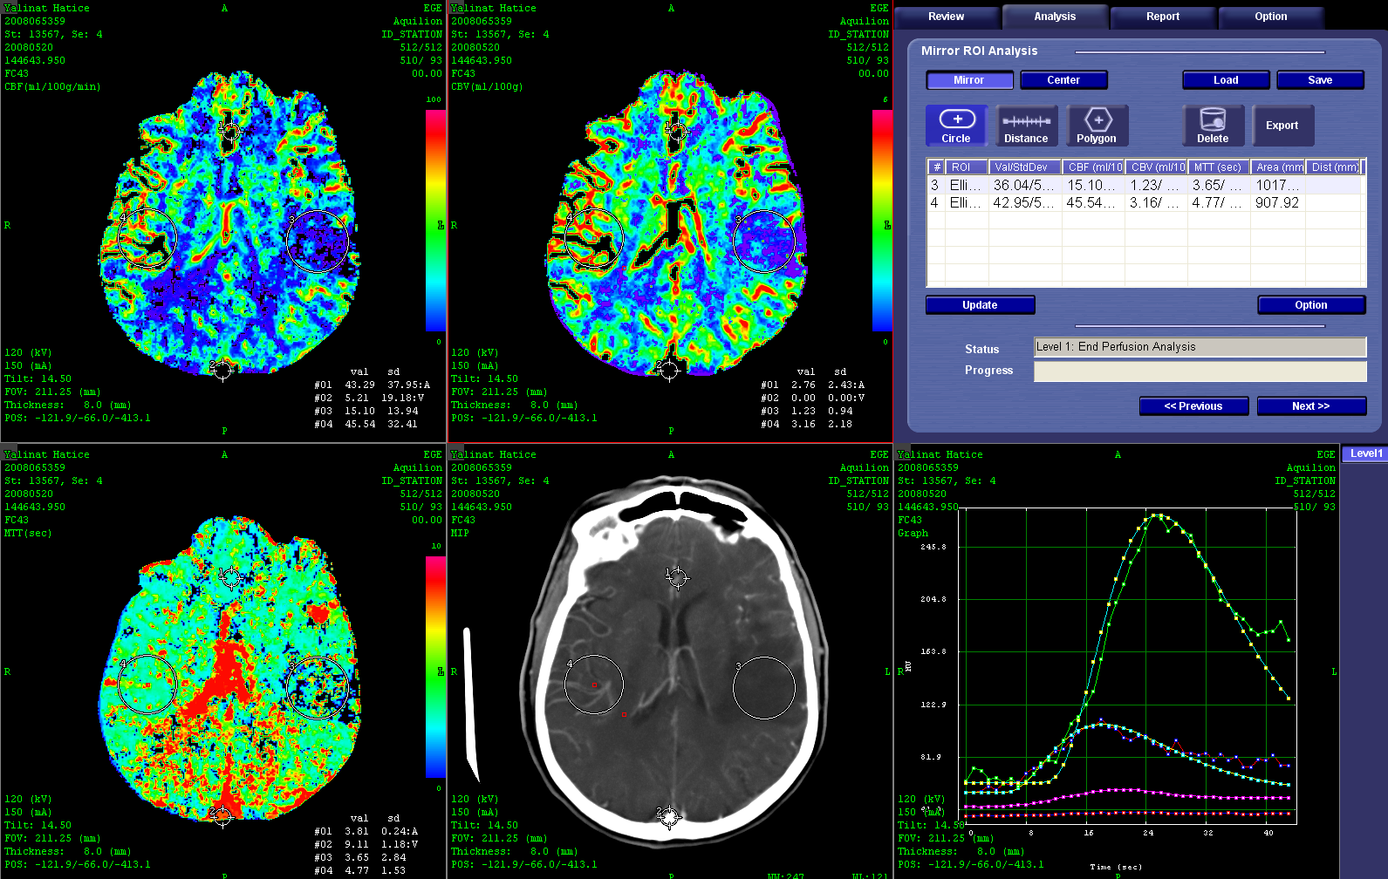Click ROI circle 3 on MIP image

(x=764, y=688)
